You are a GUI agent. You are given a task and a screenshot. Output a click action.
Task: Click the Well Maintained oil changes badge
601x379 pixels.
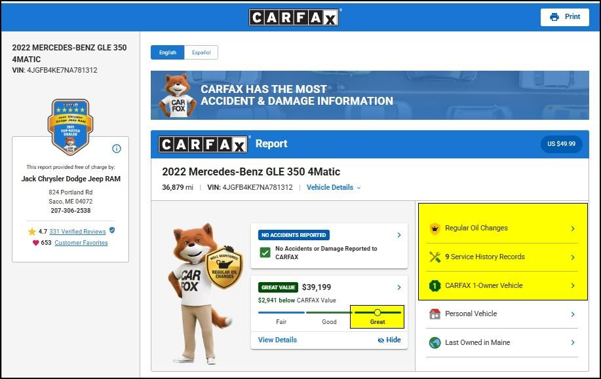(224, 267)
